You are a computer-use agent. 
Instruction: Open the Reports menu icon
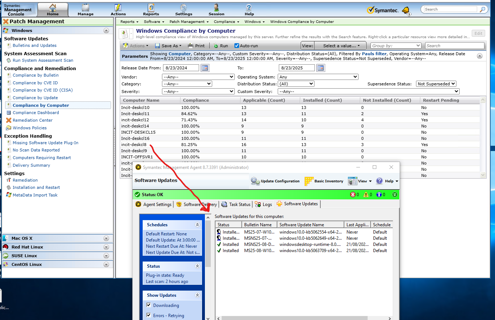151,9
